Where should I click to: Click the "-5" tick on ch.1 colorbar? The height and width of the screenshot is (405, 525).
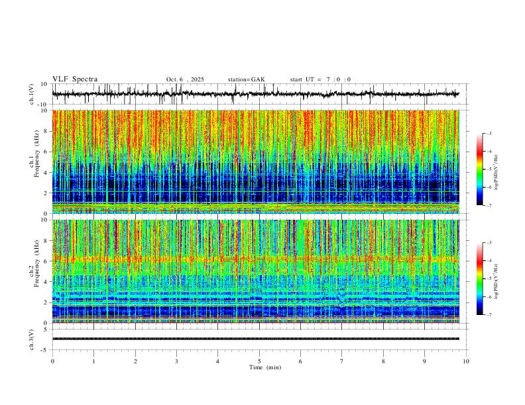[489, 169]
